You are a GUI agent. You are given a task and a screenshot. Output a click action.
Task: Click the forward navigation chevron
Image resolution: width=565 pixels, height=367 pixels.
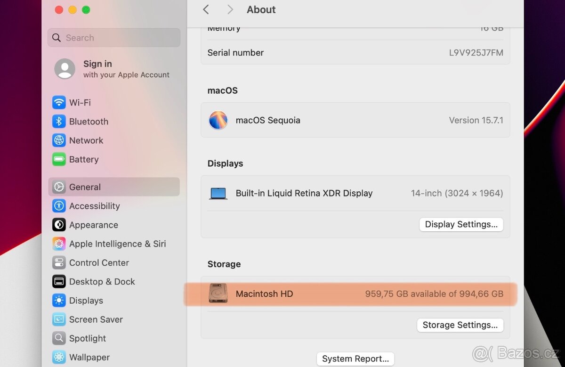230,9
